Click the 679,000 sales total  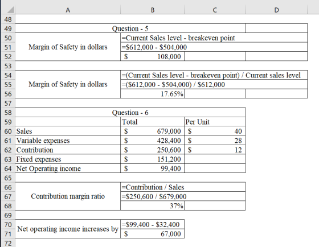(x=153, y=131)
